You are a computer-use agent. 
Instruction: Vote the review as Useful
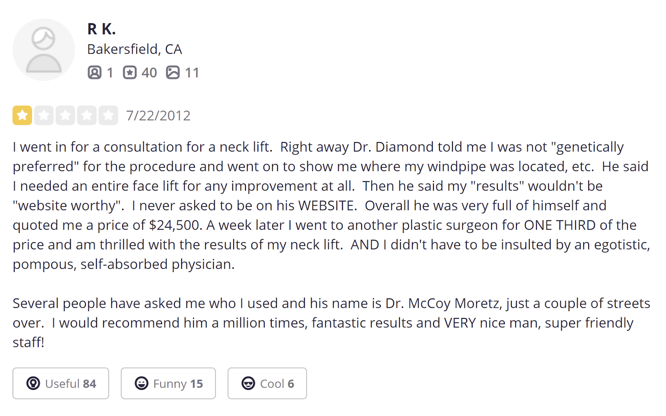click(61, 383)
